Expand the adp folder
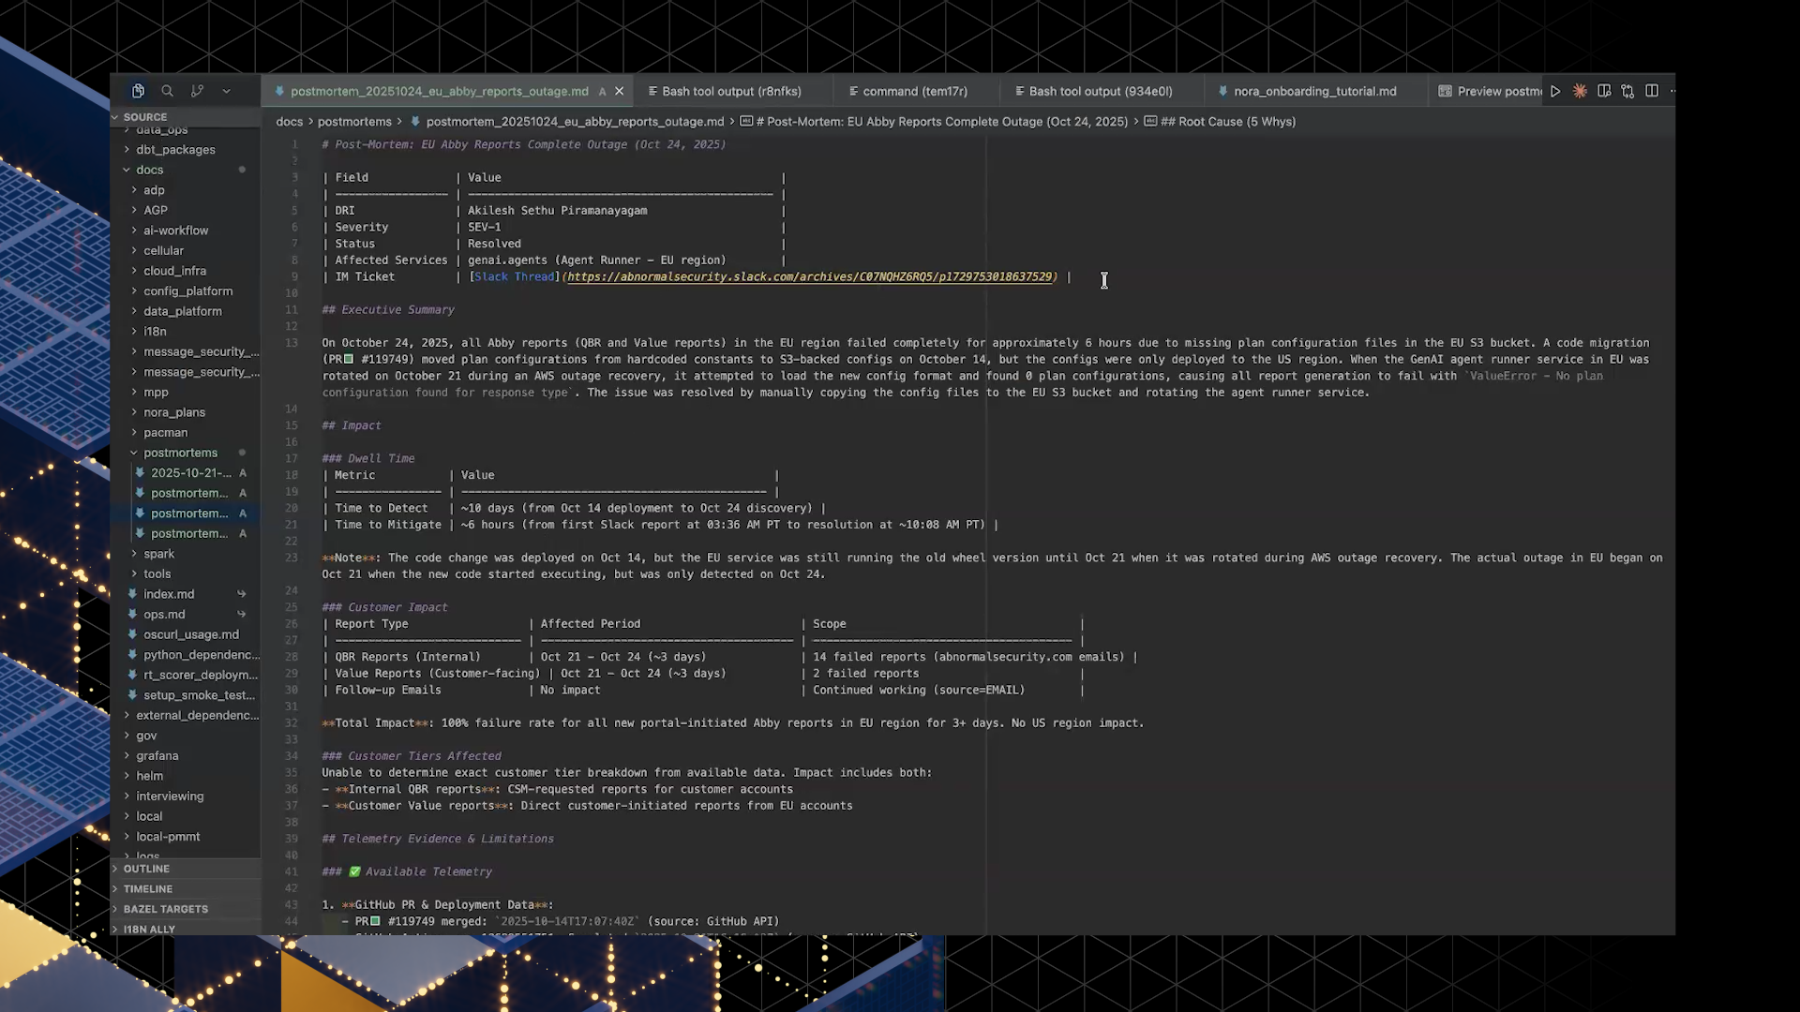 154,190
